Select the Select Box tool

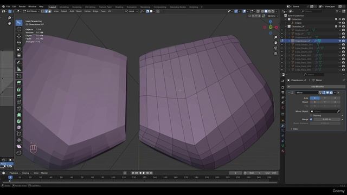click(19, 23)
